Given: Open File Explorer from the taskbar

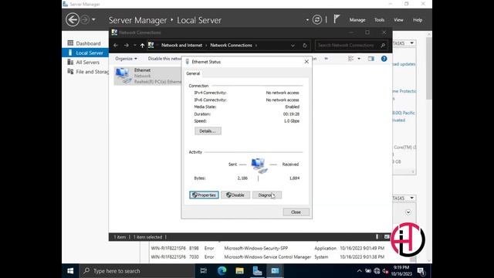Looking at the screenshot, I should (x=239, y=271).
